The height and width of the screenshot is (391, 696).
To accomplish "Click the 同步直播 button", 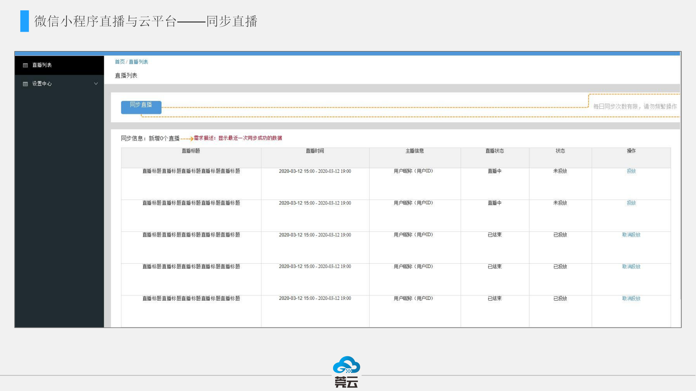I will tap(141, 107).
